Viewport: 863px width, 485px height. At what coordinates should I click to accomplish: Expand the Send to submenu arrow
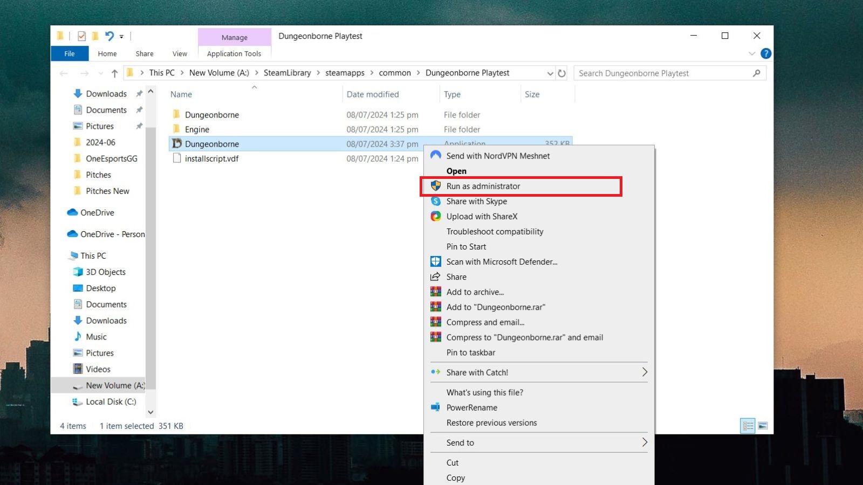(x=644, y=442)
